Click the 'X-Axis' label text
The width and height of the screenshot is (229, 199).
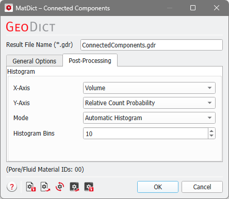(22, 88)
